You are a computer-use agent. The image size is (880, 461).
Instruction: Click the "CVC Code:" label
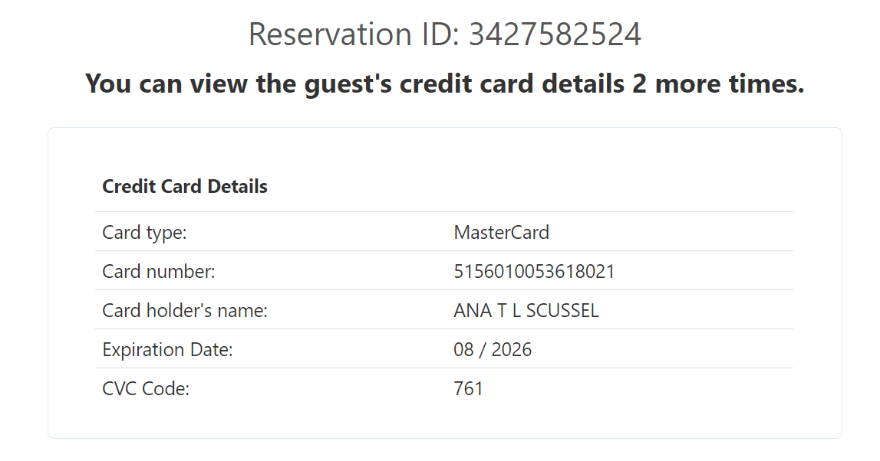coord(146,388)
